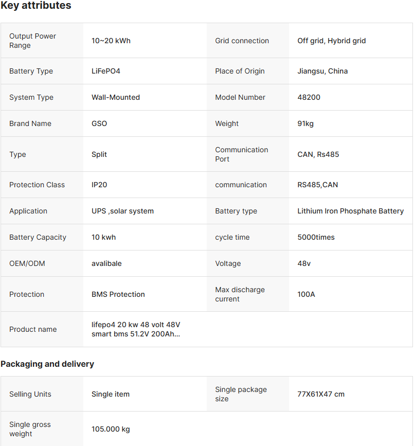Image resolution: width=414 pixels, height=446 pixels.
Task: Click the GSO brand name value
Action: [x=99, y=123]
